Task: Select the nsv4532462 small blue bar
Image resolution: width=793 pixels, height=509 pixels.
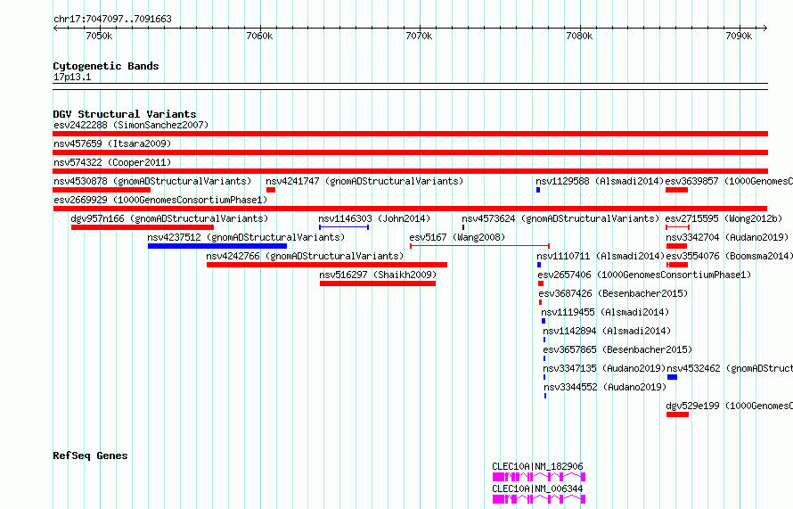Action: 672,377
